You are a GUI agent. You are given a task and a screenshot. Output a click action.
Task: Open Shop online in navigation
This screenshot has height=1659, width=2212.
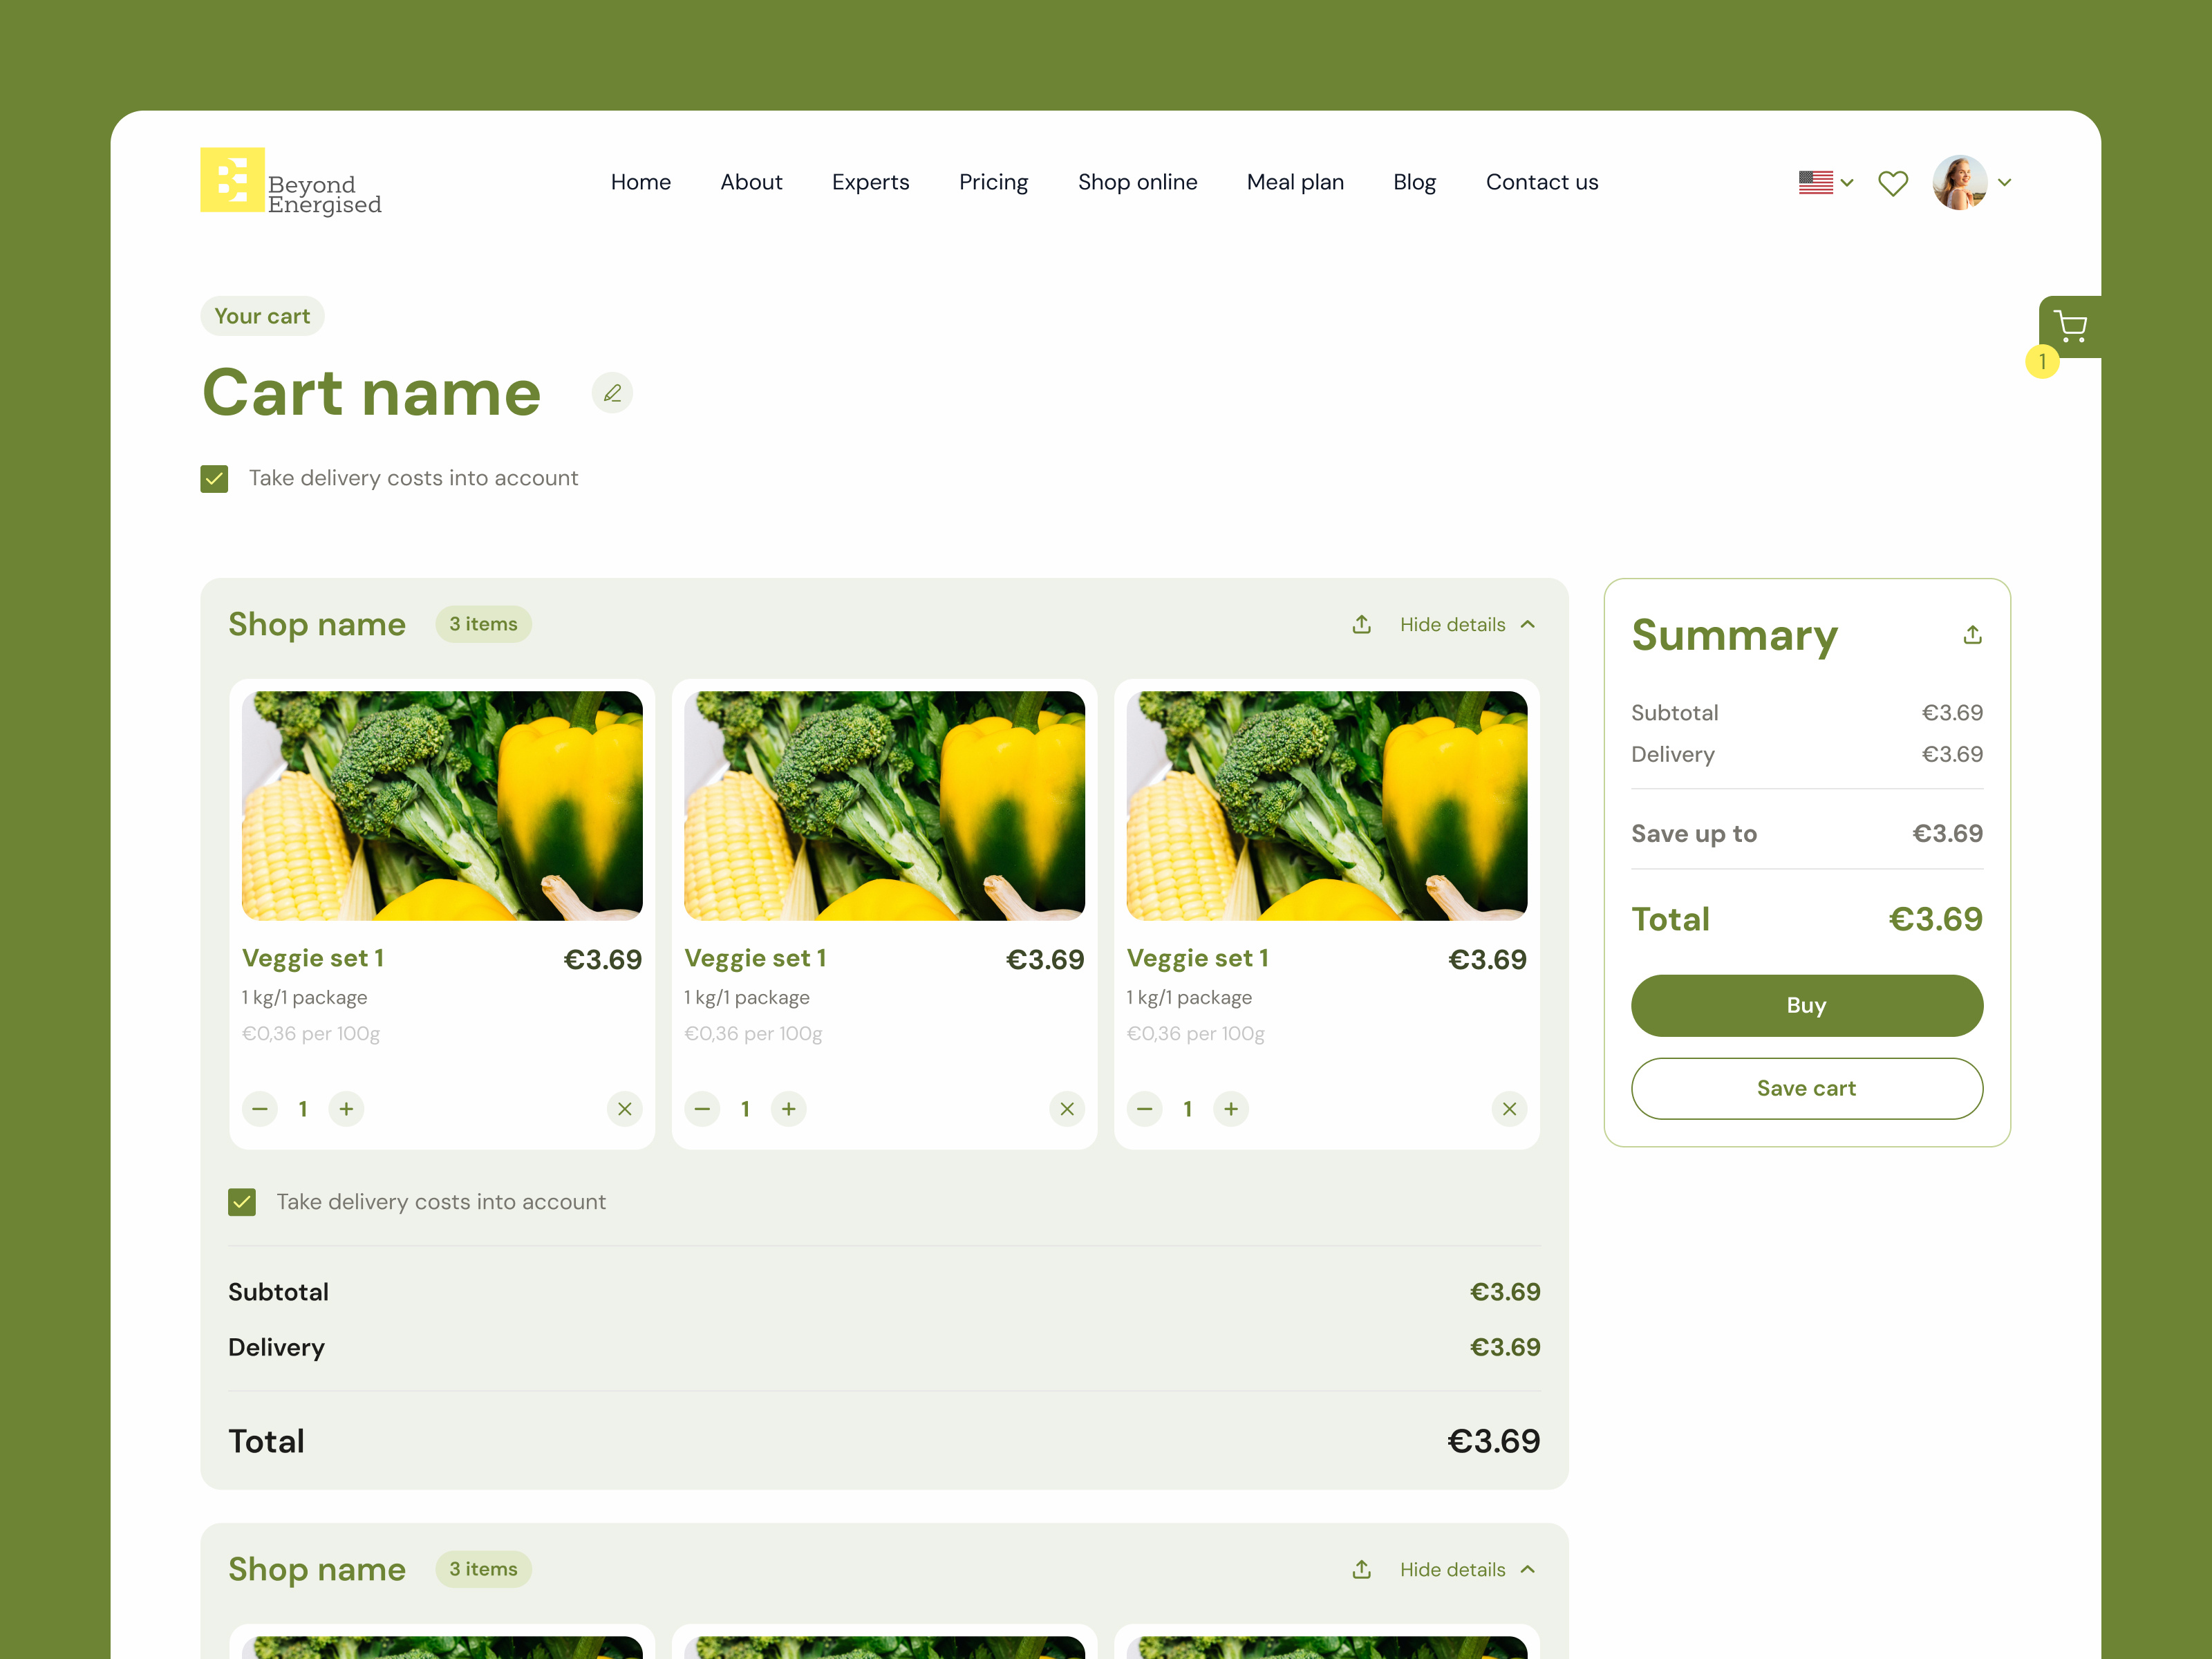1137,182
